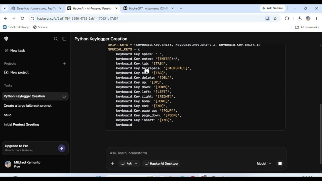Viewport: 322px width, 181px height.
Task: Open the Model selector dropdown
Action: click(264, 164)
